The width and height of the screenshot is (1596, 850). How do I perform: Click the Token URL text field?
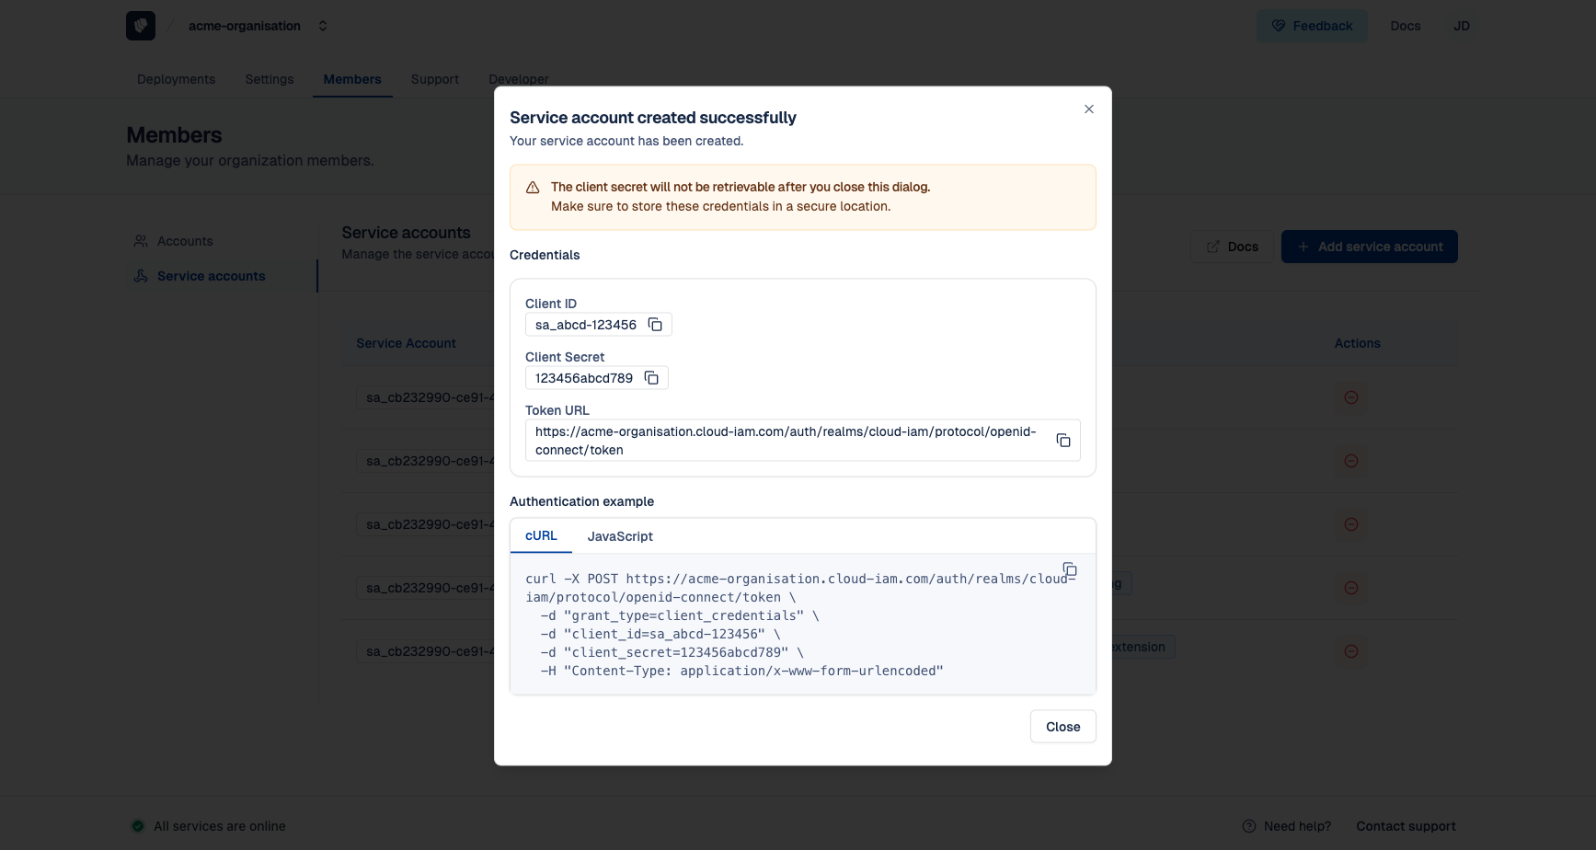point(787,441)
